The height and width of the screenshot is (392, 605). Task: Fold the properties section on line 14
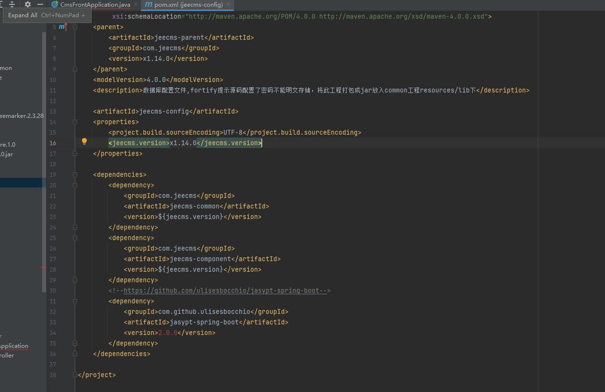[x=75, y=122]
